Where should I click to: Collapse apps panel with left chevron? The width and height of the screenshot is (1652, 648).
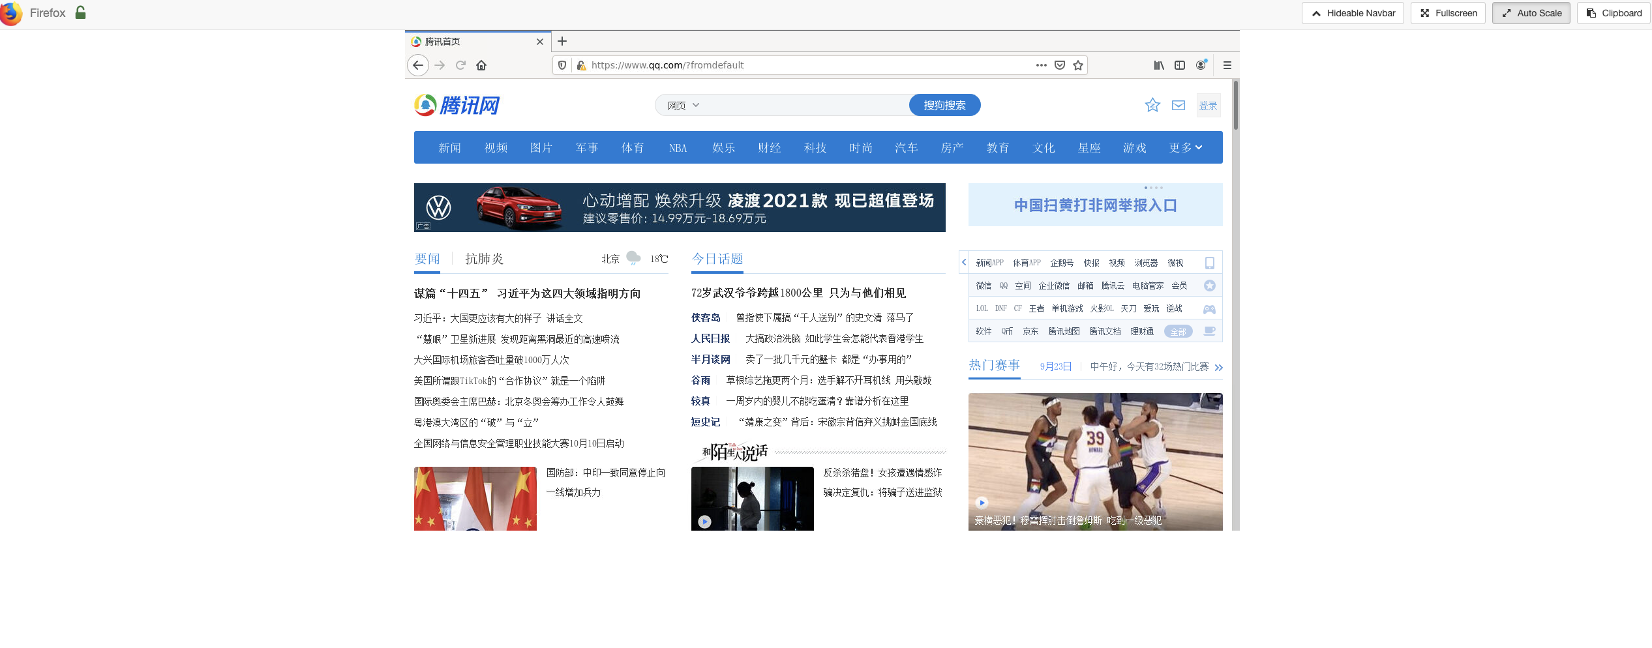964,262
